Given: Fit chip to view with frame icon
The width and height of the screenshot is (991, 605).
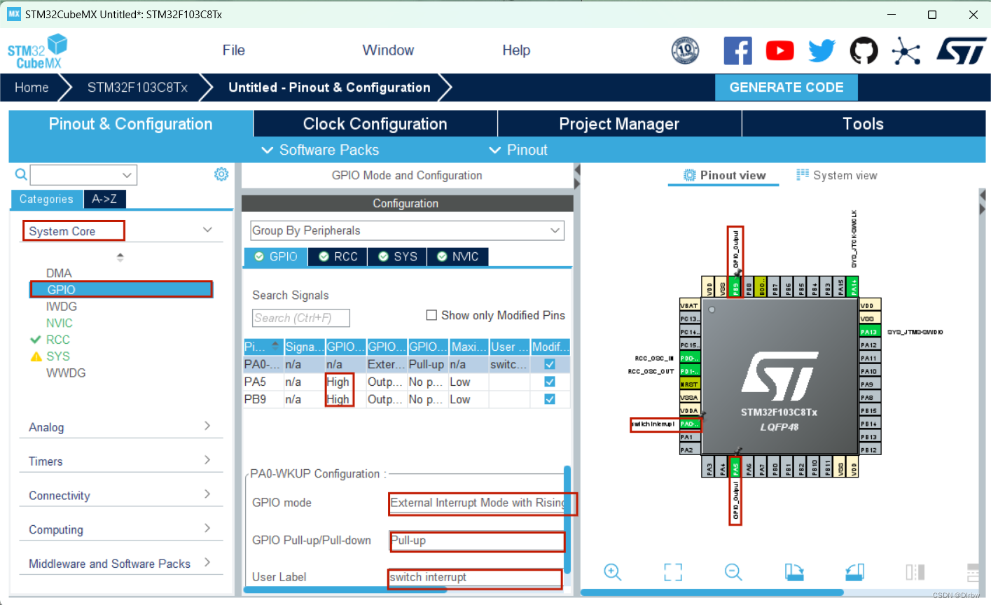Looking at the screenshot, I should click(x=673, y=572).
